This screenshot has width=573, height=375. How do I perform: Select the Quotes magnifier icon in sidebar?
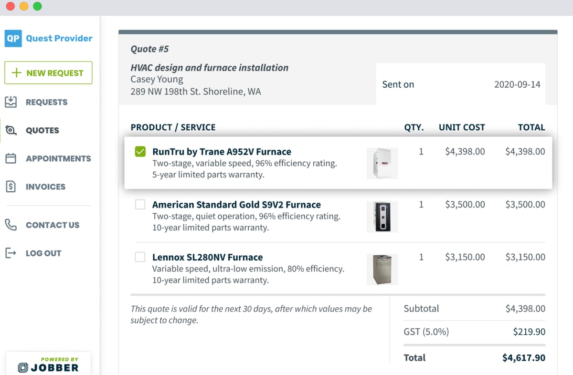coord(11,130)
